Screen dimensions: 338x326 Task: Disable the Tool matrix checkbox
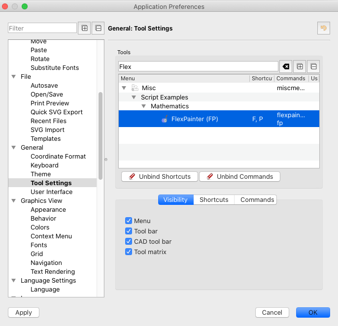pyautogui.click(x=129, y=252)
